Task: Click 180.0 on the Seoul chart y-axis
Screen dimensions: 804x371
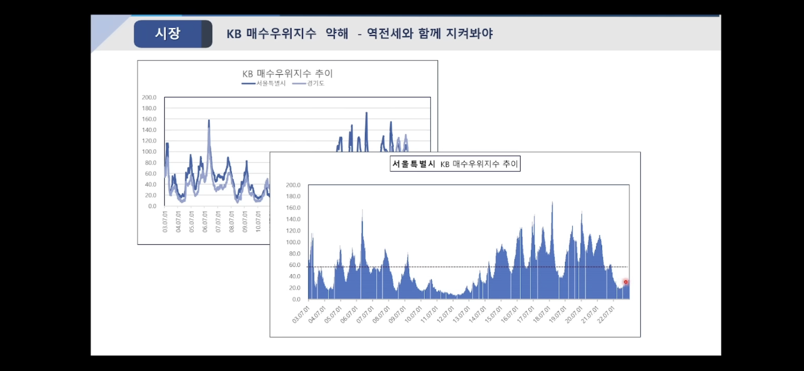Action: pos(293,196)
